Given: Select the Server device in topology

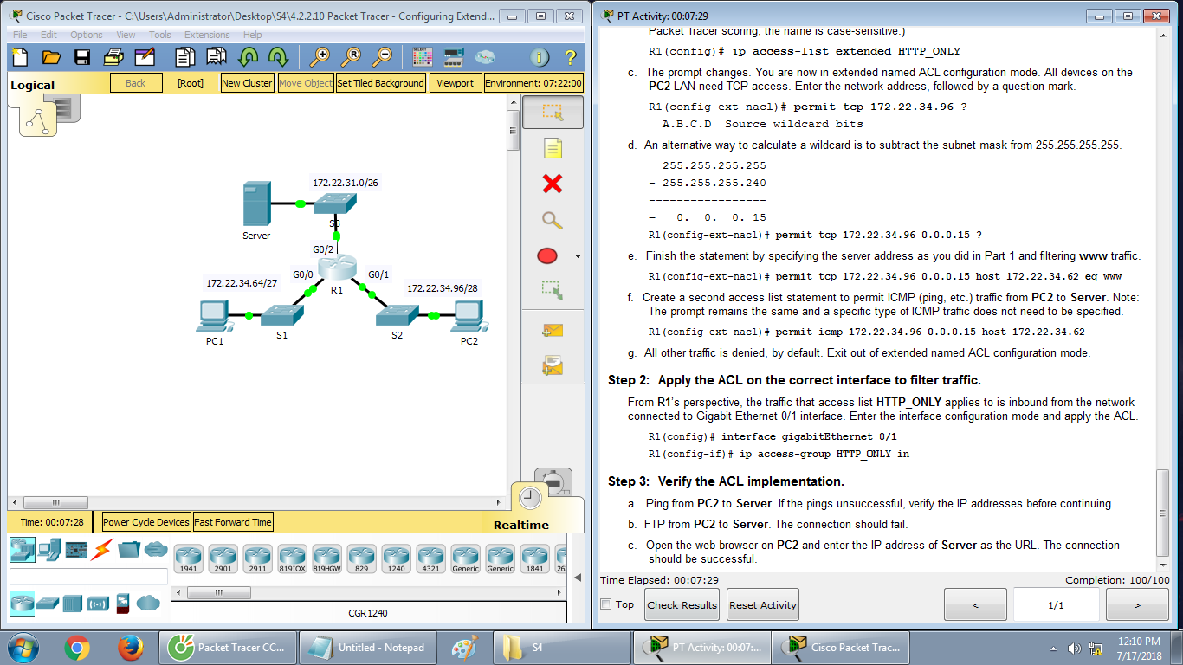Looking at the screenshot, I should click(257, 204).
